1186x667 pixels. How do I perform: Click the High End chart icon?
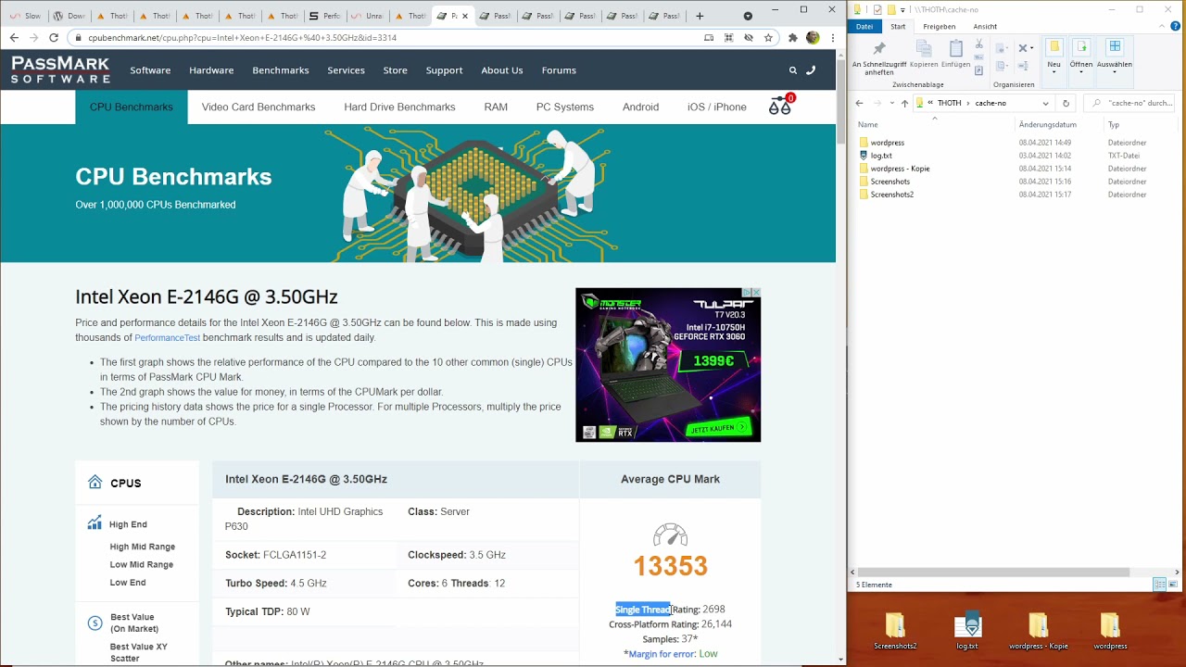click(x=95, y=524)
